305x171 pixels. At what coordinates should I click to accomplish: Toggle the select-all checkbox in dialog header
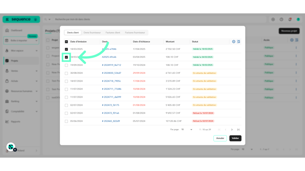(66, 42)
